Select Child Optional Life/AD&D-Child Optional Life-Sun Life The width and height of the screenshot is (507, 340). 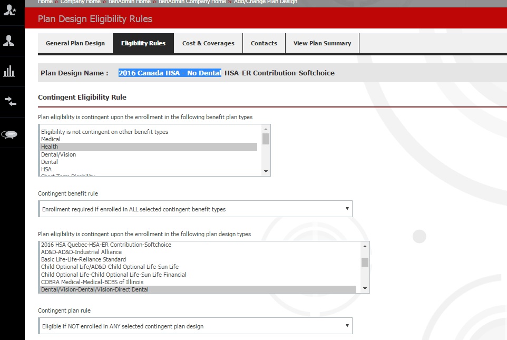[198, 267]
